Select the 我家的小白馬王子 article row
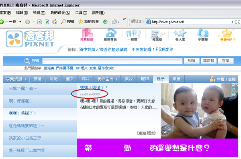This screenshot has width=241, height=159. pos(40,139)
